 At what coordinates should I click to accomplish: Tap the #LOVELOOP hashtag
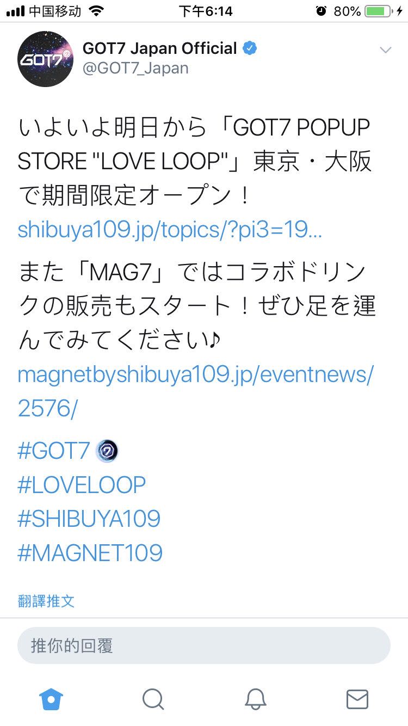pyautogui.click(x=82, y=485)
